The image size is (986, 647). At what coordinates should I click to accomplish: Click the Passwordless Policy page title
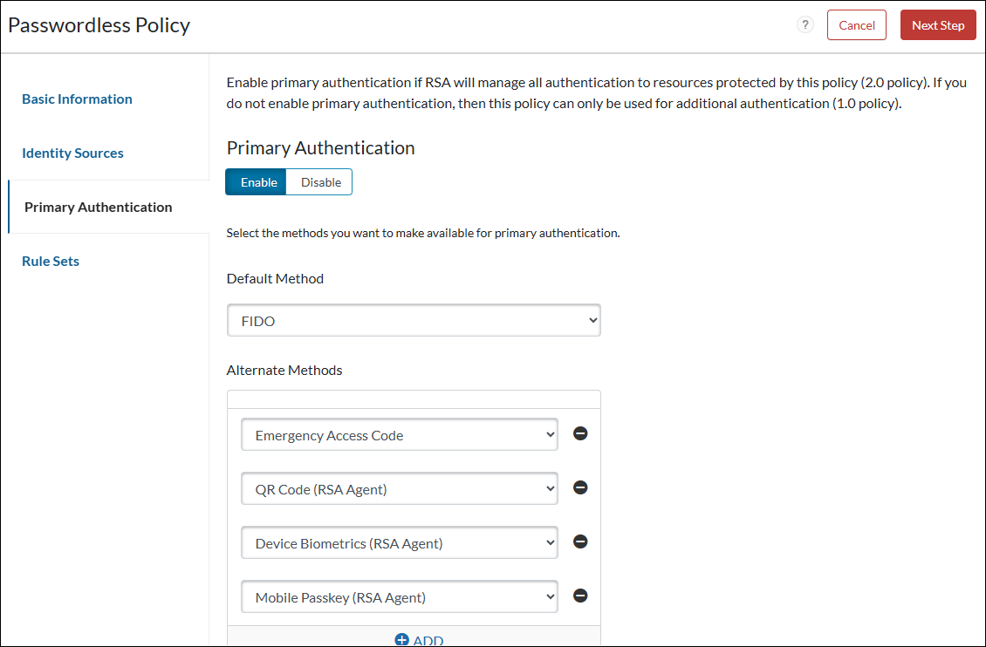[x=99, y=25]
